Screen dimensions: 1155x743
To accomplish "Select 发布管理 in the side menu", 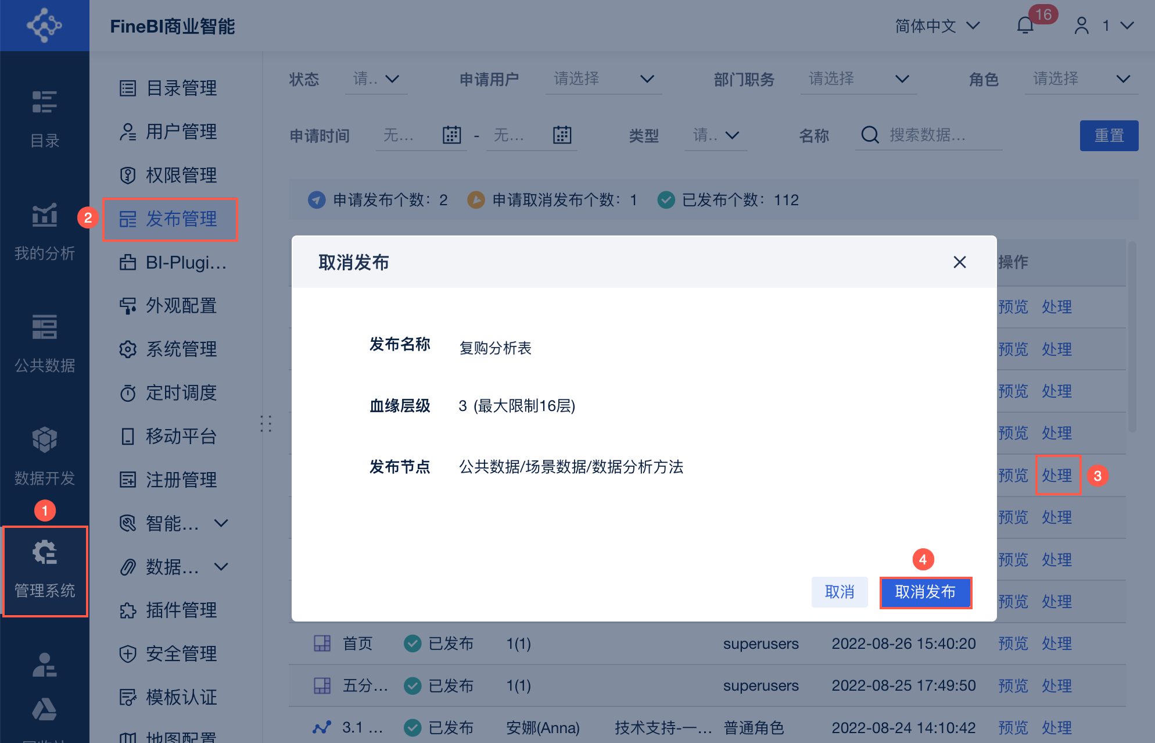I will 170,219.
